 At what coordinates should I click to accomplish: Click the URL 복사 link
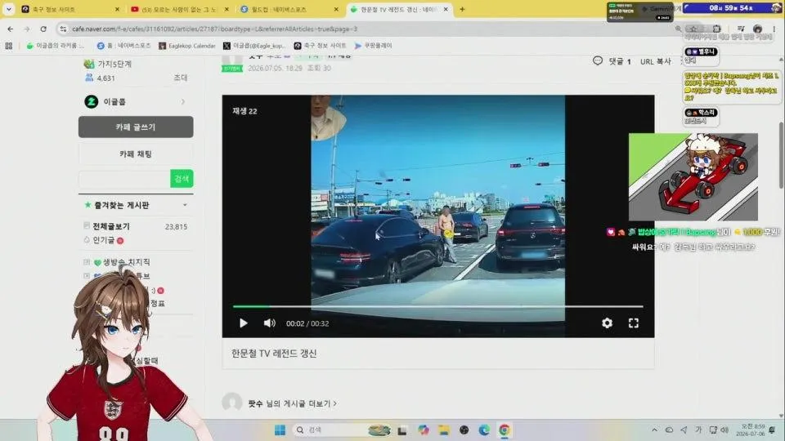tap(655, 61)
